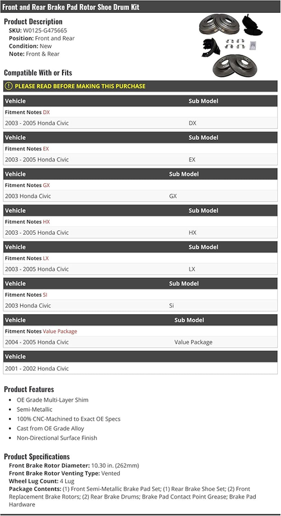Open the HX fitment notes link
The height and width of the screenshot is (516, 281).
tap(46, 222)
